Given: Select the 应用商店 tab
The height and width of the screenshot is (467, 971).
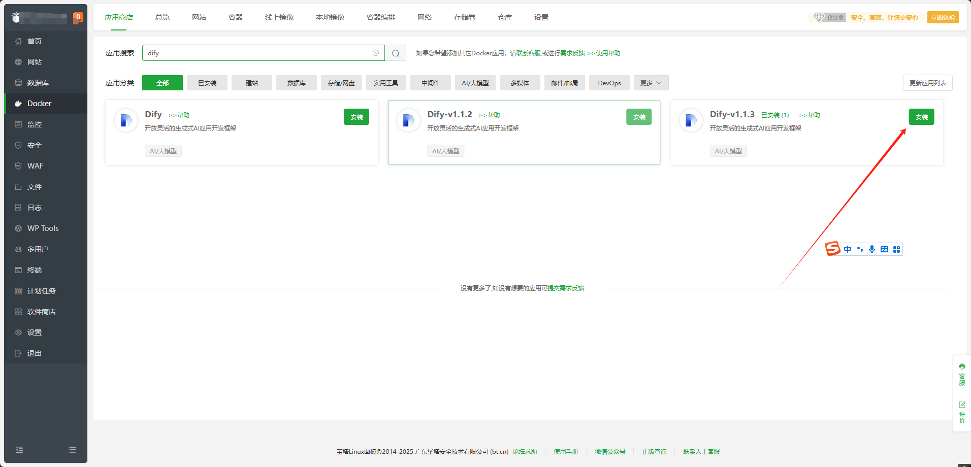Looking at the screenshot, I should 119,17.
